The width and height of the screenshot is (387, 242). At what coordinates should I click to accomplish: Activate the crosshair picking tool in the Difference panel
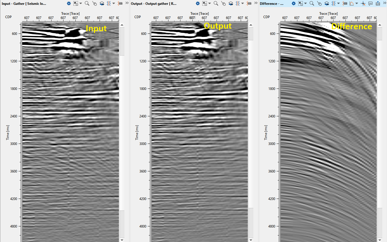(363, 3)
